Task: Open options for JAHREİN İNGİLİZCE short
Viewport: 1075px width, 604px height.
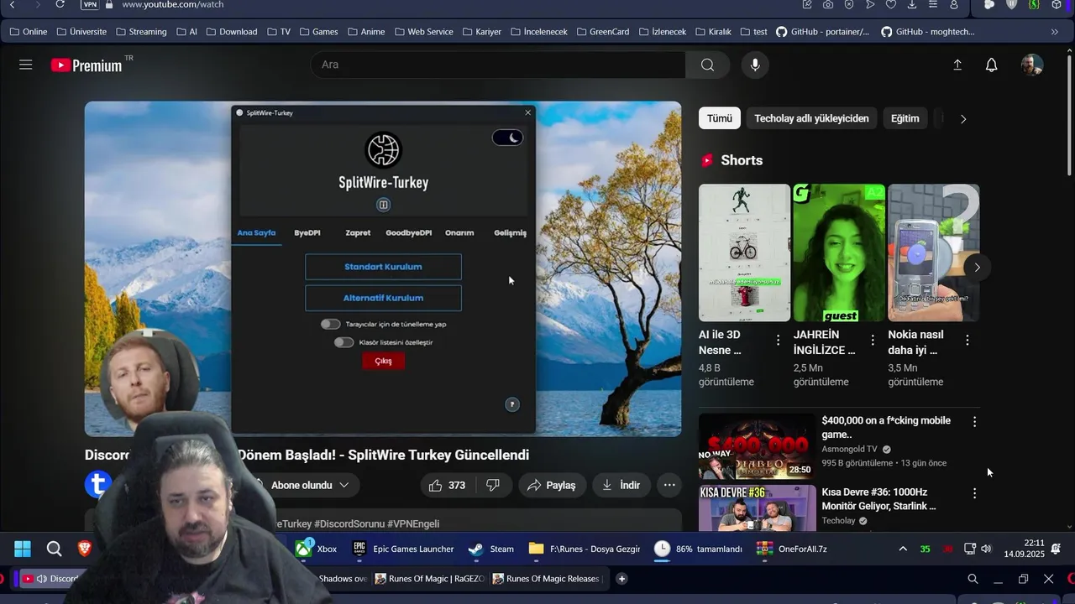Action: click(873, 340)
